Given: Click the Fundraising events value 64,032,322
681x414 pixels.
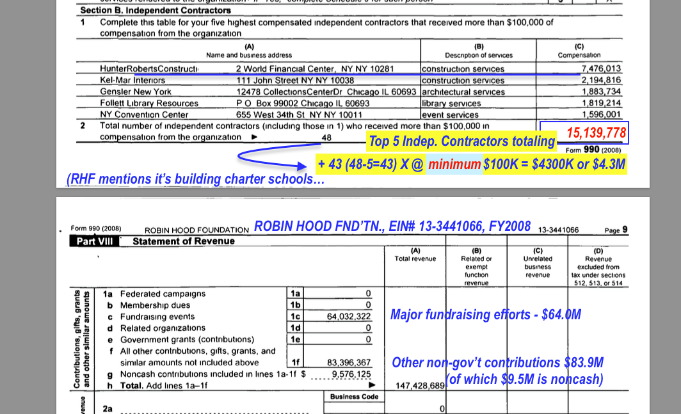Looking at the screenshot, I should pos(348,317).
